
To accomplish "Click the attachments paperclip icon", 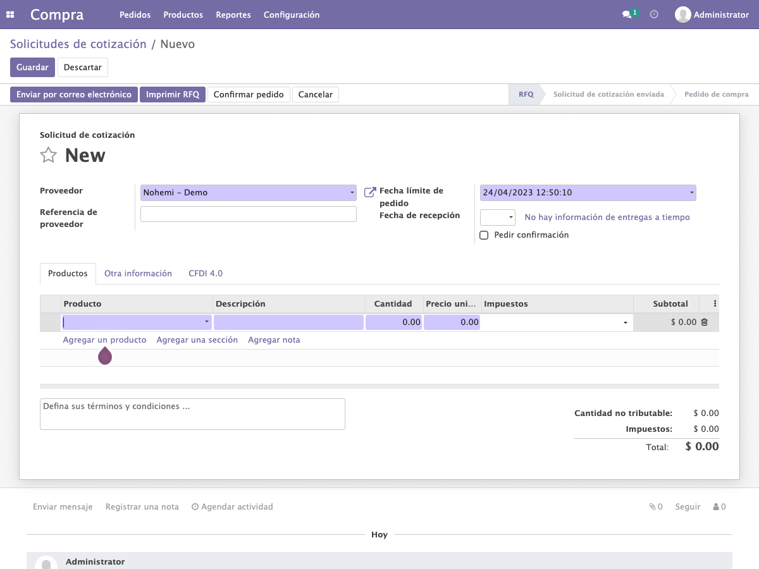I will click(x=652, y=506).
